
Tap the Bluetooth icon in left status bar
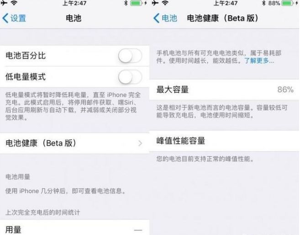click(126, 3)
